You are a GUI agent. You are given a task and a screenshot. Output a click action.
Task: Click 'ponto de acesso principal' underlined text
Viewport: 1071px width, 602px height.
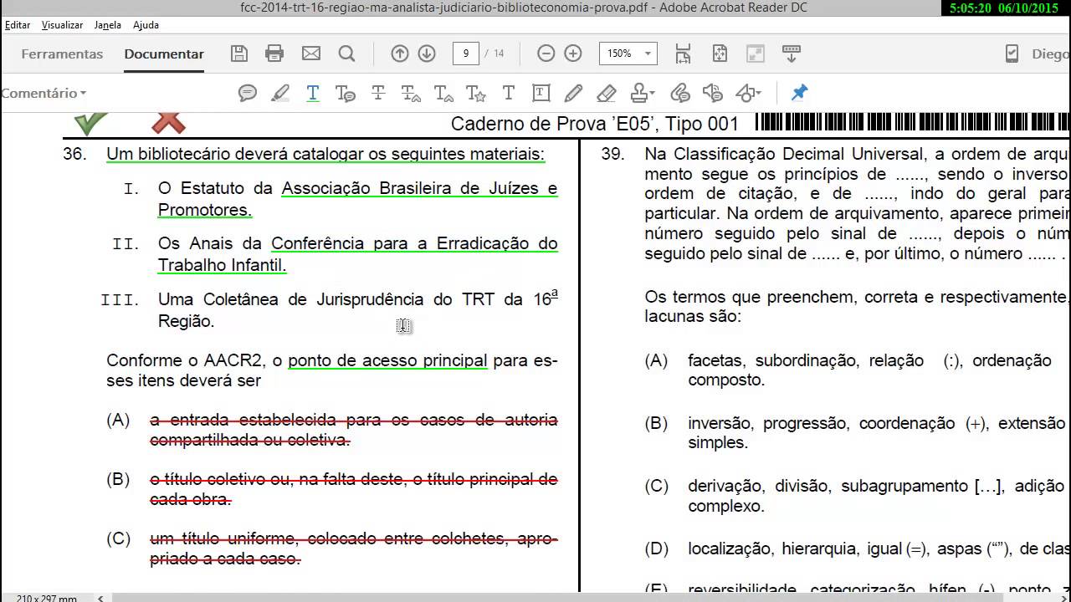tap(387, 360)
